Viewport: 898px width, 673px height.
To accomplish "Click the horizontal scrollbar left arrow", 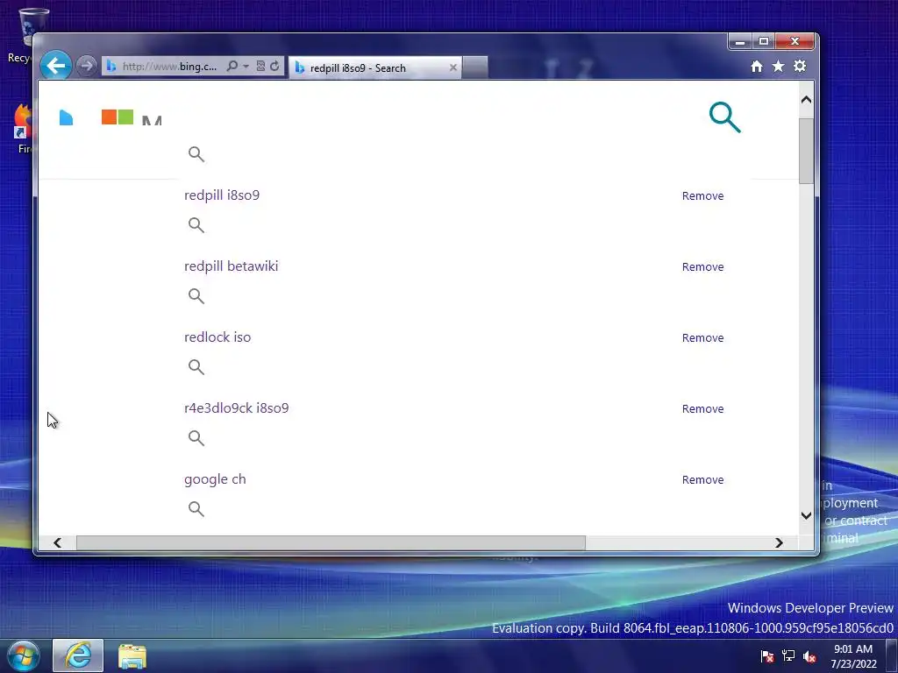I will (x=57, y=542).
